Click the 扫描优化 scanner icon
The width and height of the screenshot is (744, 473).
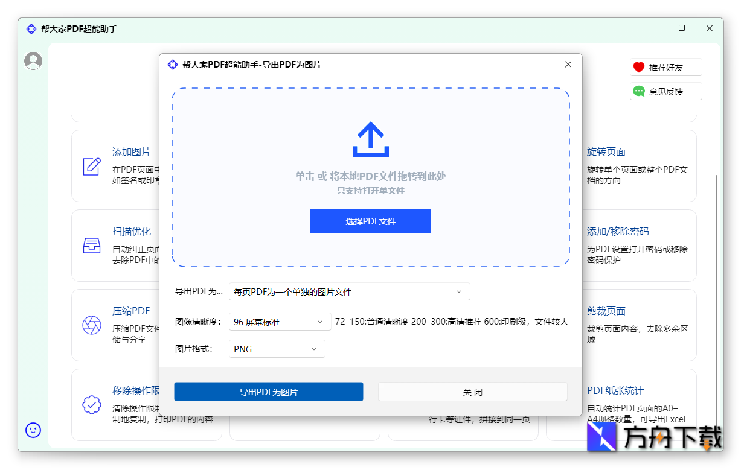[92, 246]
